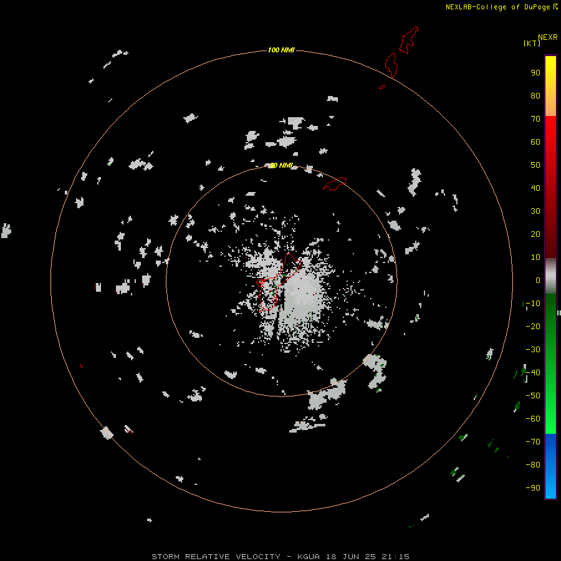
Task: Pick the yellow segment of the velocity colorbar
Action: click(550, 86)
